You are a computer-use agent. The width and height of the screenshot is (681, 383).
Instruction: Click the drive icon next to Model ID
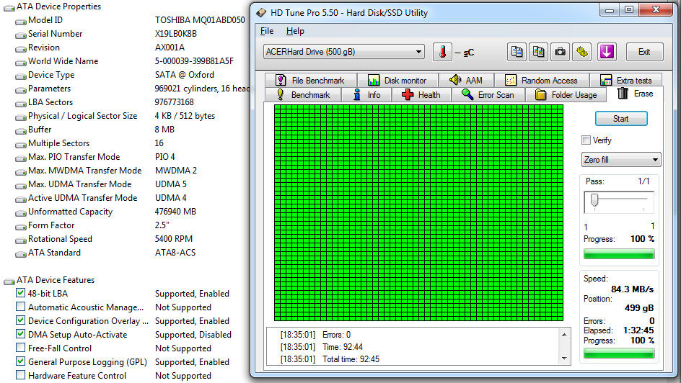[x=20, y=21]
